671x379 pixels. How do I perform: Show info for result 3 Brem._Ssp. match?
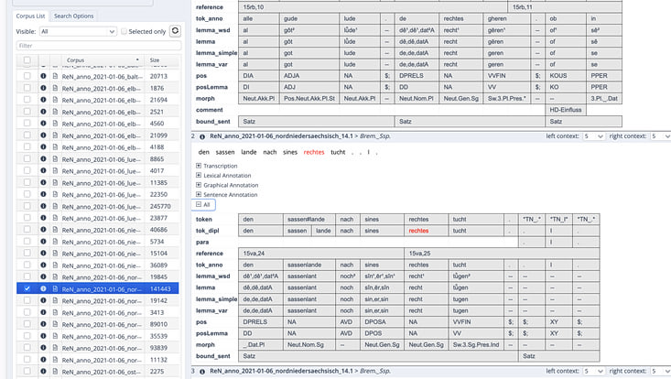[x=202, y=372]
